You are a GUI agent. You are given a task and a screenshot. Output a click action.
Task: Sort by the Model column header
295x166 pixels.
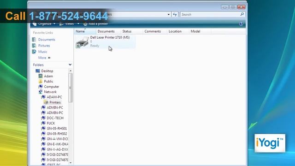[x=200, y=31]
